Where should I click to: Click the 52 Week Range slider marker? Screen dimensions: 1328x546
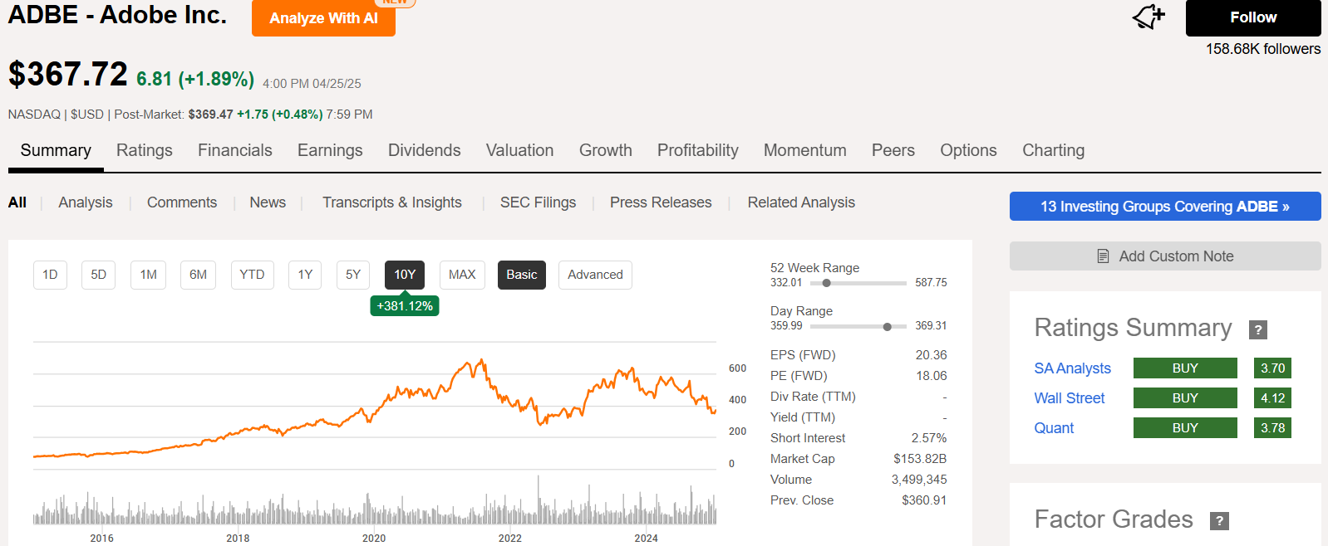click(x=826, y=283)
